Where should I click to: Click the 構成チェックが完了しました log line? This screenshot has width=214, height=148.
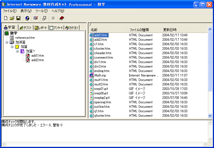coord(32,125)
